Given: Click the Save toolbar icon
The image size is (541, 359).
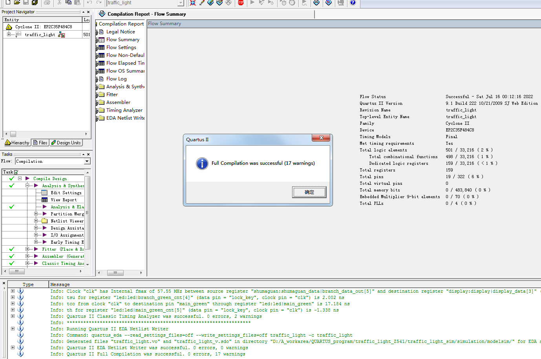Looking at the screenshot, I should pos(26,2).
